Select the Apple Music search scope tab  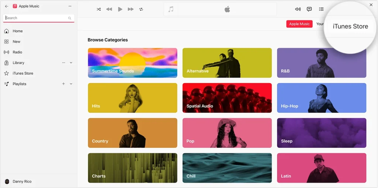(x=299, y=24)
